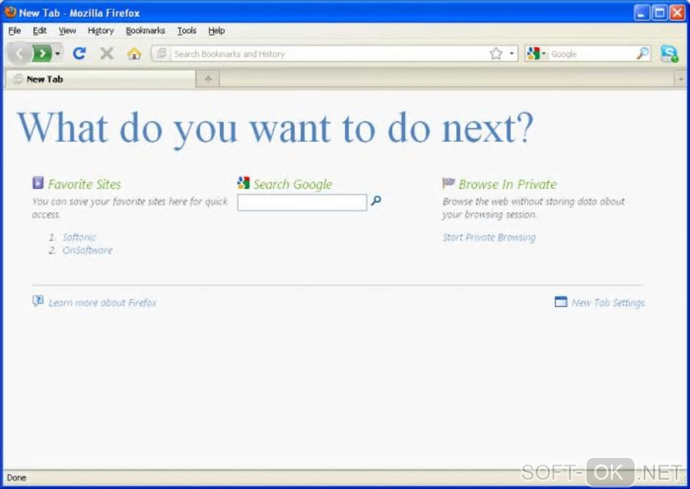This screenshot has height=489, width=690.
Task: Open a new tab with plus button
Action: (x=208, y=79)
